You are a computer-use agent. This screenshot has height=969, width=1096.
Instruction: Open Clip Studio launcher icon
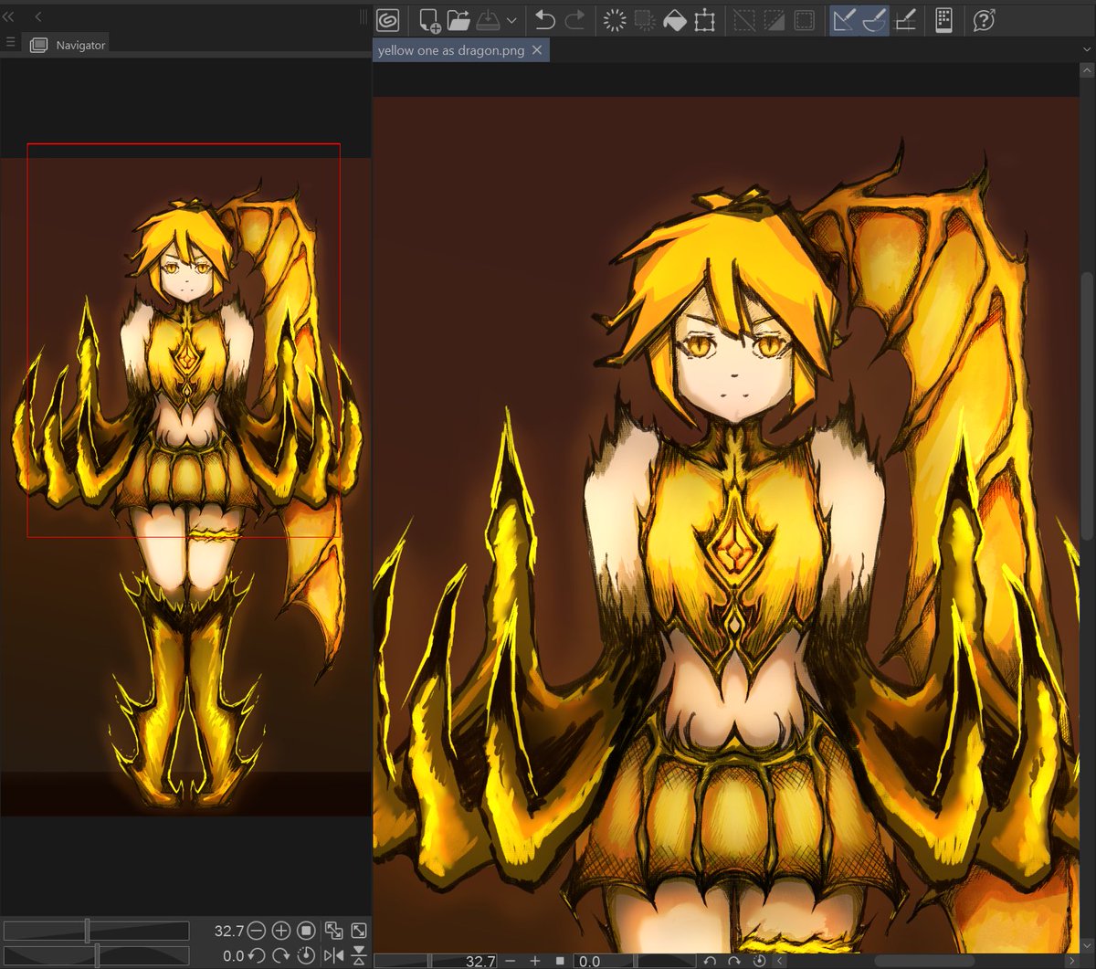point(388,20)
